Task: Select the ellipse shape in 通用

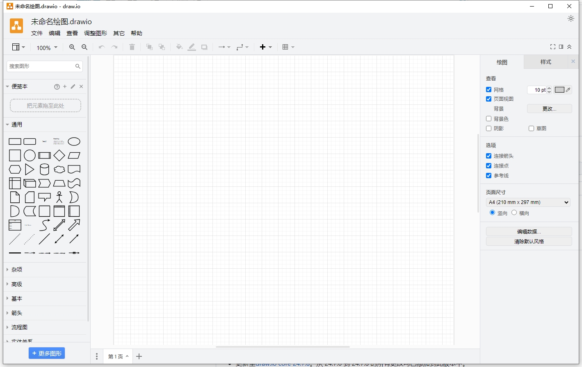Action: (74, 142)
